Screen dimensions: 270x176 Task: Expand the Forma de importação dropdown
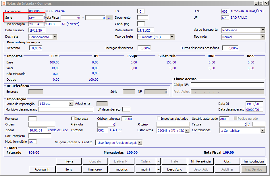coord(71,104)
